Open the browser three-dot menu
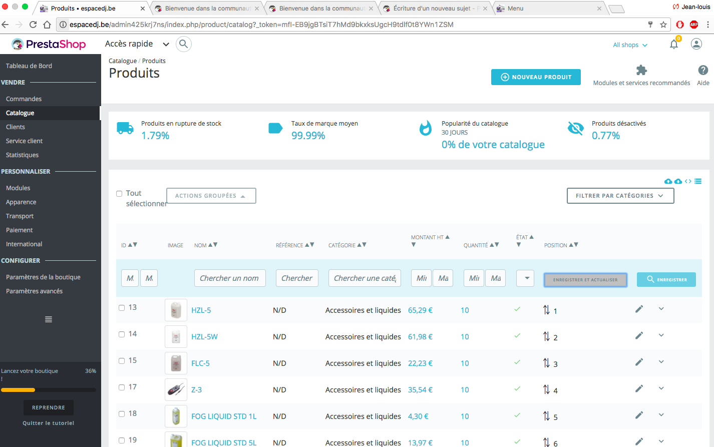Screen dimensions: 714x447 click(707, 25)
